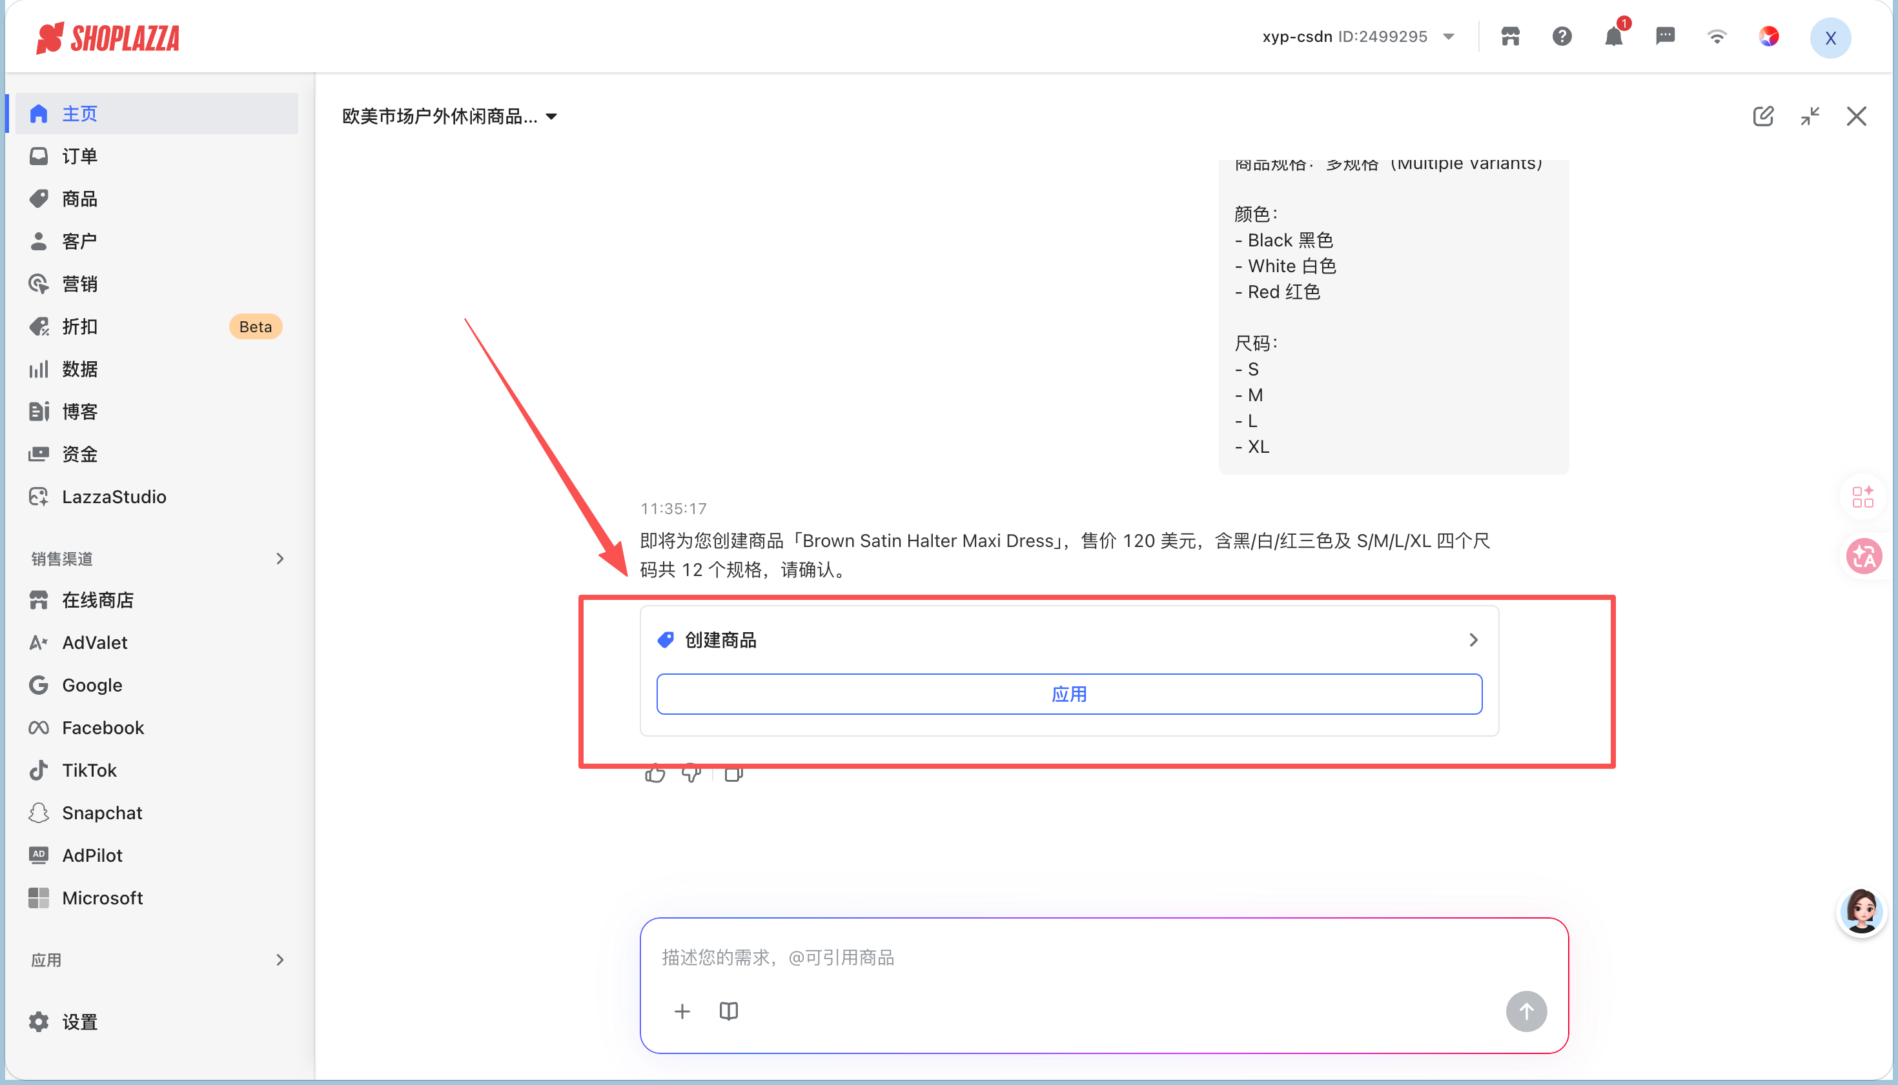Image resolution: width=1898 pixels, height=1085 pixels.
Task: Open the book icon in chat input
Action: tap(729, 1011)
